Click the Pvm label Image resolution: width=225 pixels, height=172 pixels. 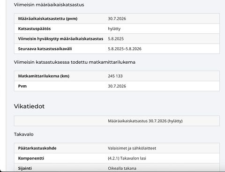pyautogui.click(x=22, y=86)
